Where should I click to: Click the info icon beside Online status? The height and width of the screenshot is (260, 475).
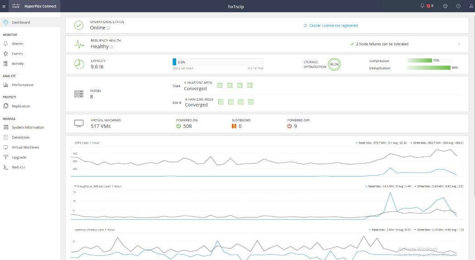click(x=109, y=28)
